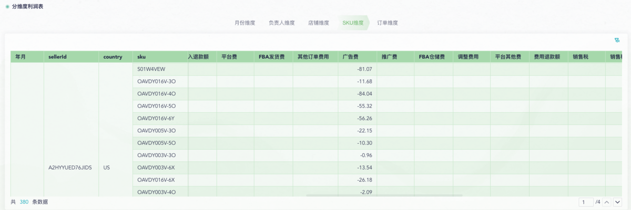Screen dimensions: 631x210
Task: Switch to the 订单维度 tab
Action: click(x=388, y=23)
